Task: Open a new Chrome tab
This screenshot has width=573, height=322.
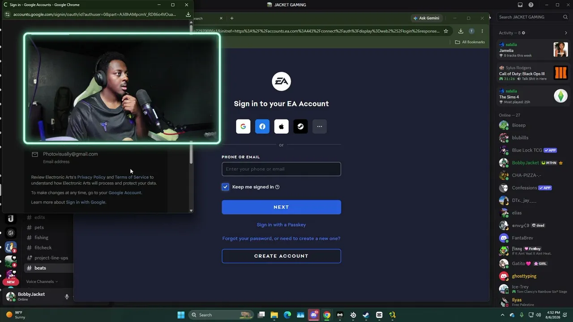Action: coord(232,18)
